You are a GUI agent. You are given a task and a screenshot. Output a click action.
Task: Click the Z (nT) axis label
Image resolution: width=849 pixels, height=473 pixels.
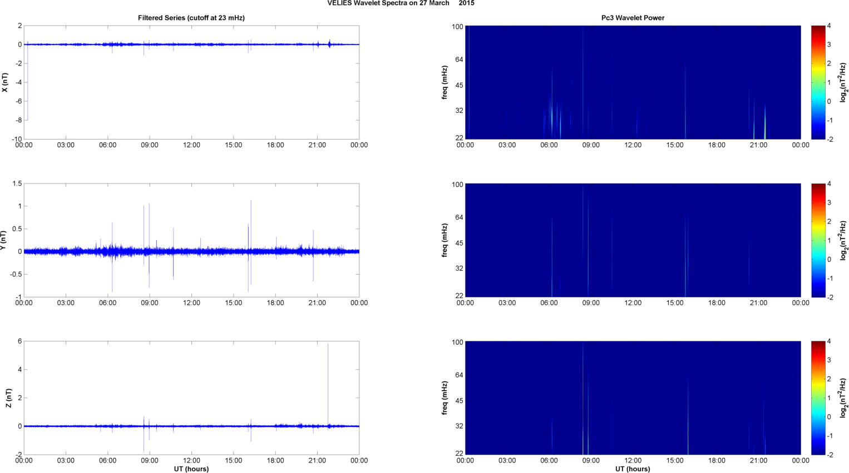click(8, 398)
